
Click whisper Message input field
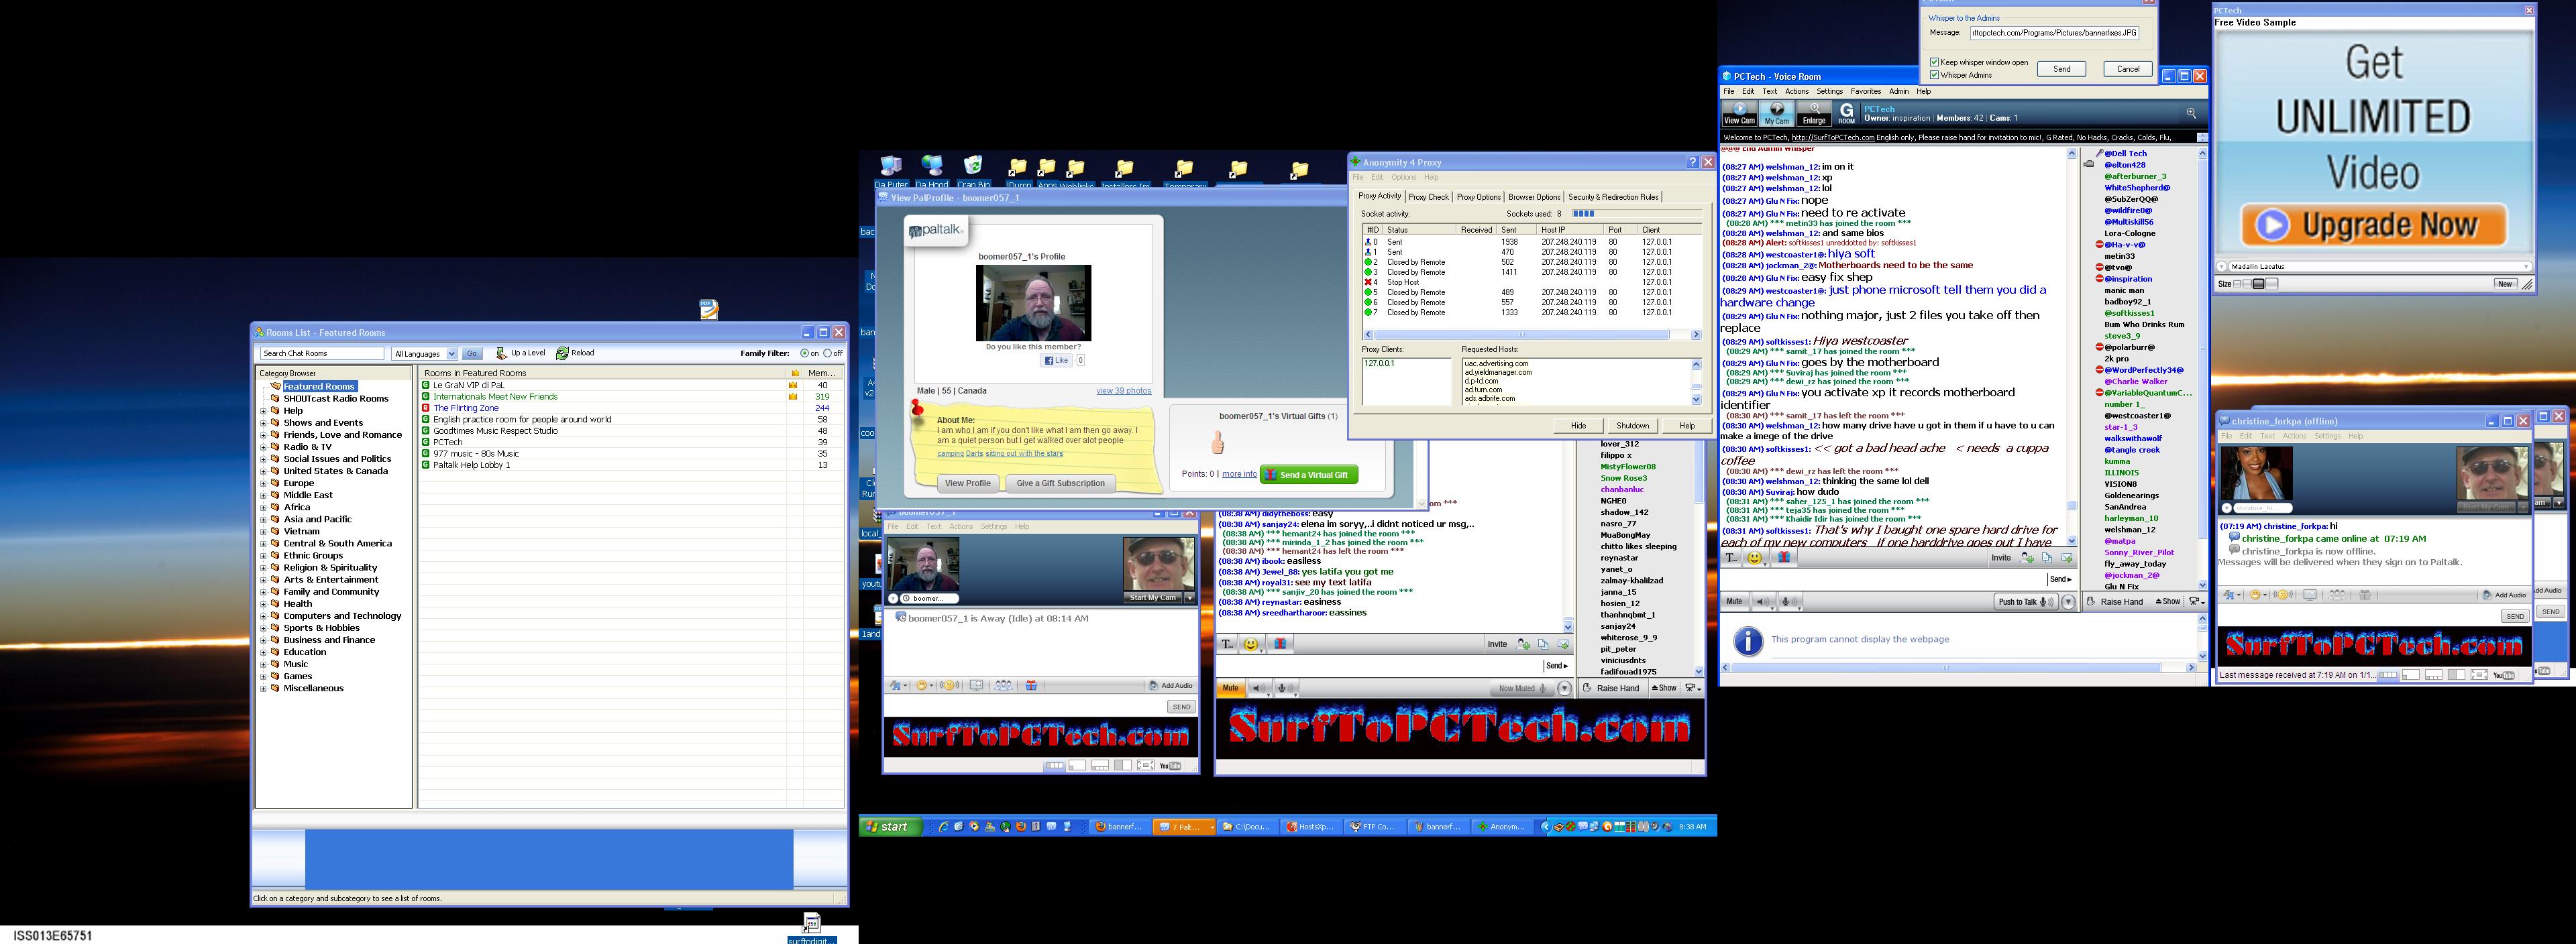(x=2054, y=33)
